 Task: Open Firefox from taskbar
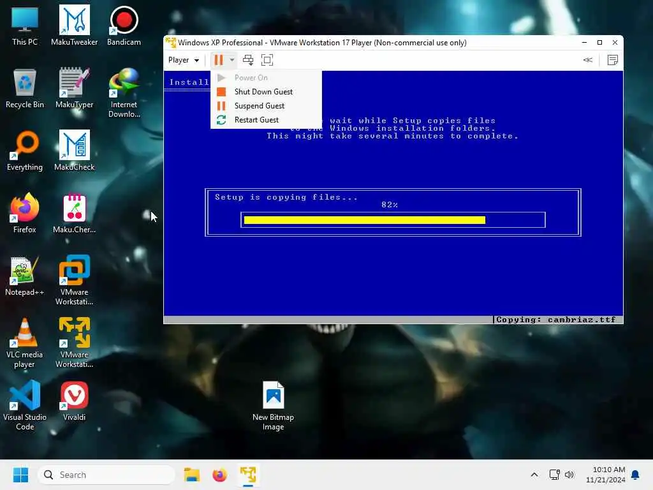coord(219,475)
